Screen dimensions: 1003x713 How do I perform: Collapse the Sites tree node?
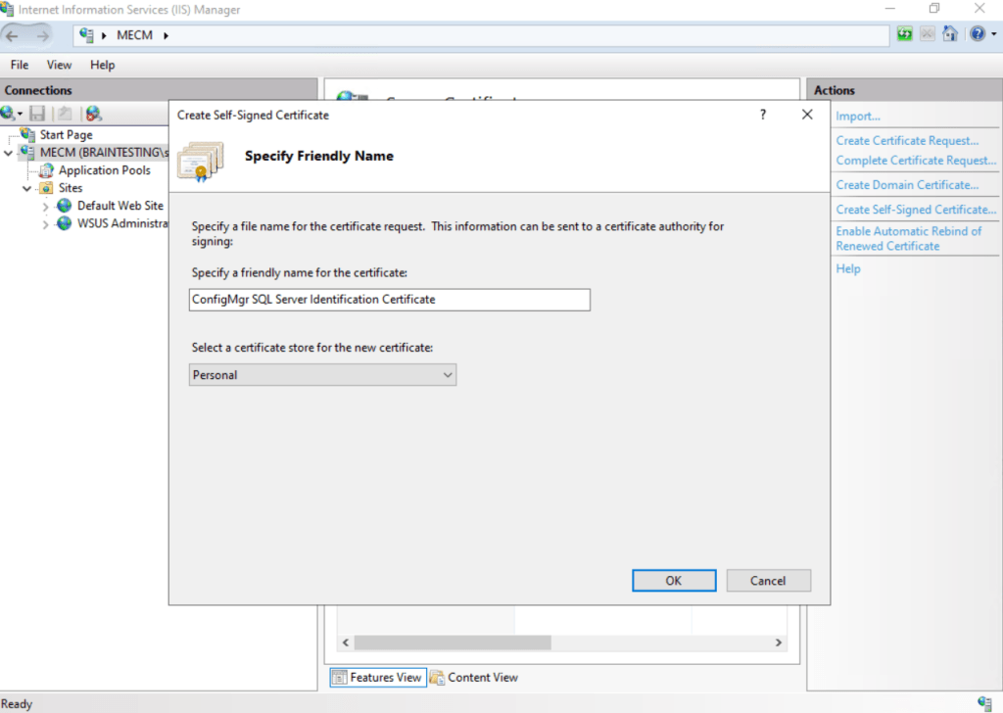(x=26, y=188)
